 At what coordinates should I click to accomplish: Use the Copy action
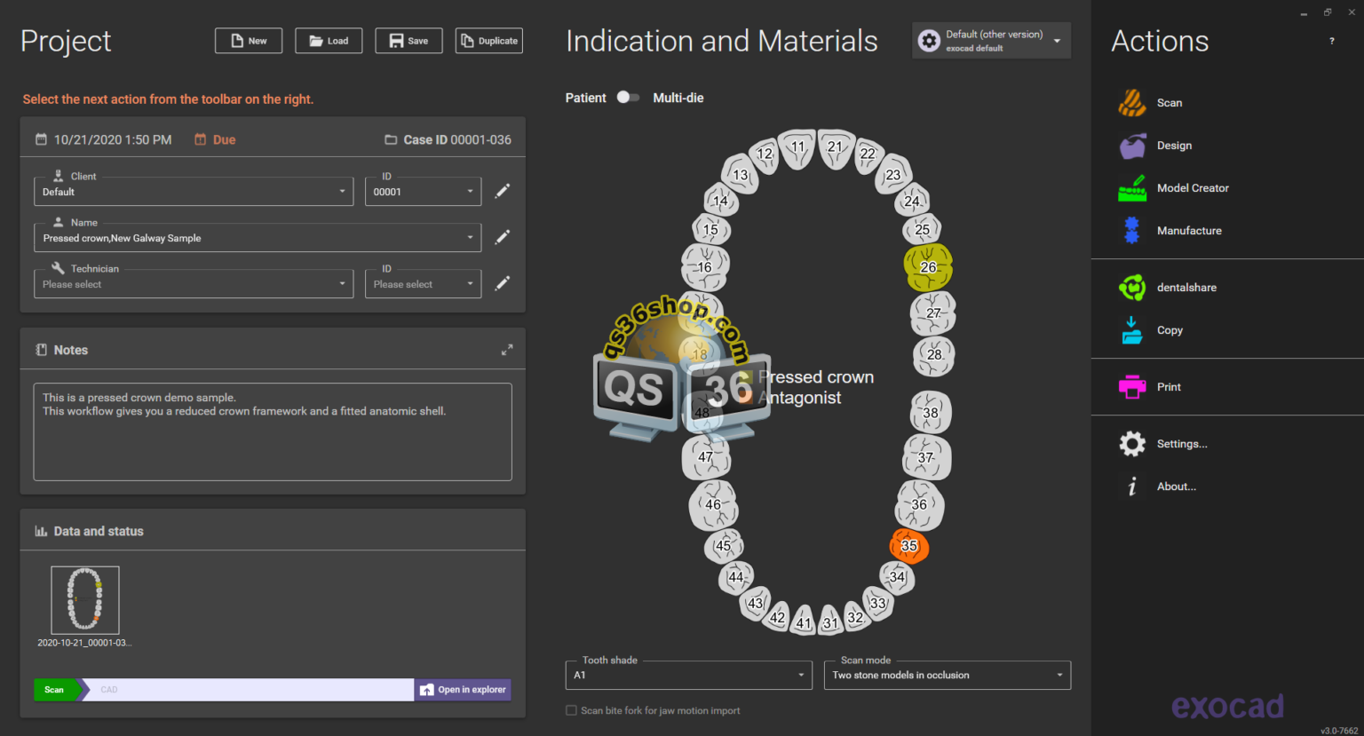pyautogui.click(x=1169, y=329)
